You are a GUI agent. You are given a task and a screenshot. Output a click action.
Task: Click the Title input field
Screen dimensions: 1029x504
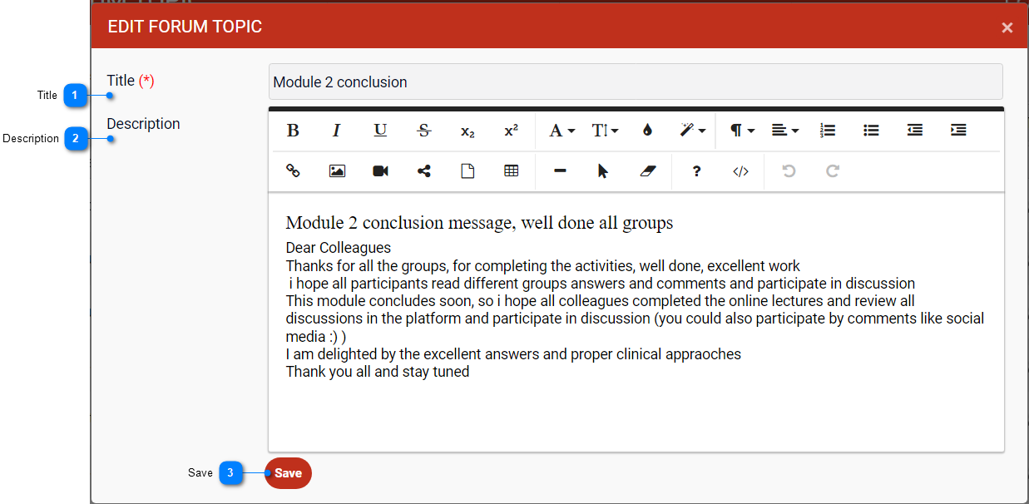coord(635,82)
